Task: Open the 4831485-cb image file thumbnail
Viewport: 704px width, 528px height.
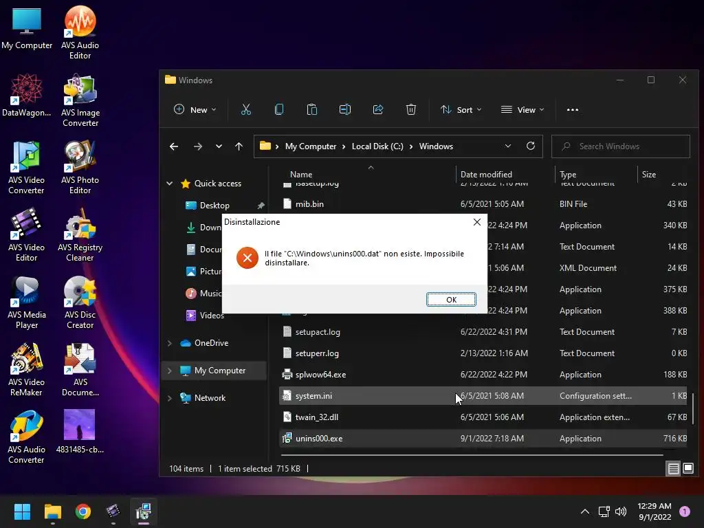Action: [80, 431]
